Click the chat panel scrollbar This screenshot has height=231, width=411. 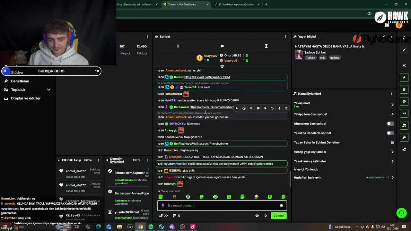(x=290, y=179)
